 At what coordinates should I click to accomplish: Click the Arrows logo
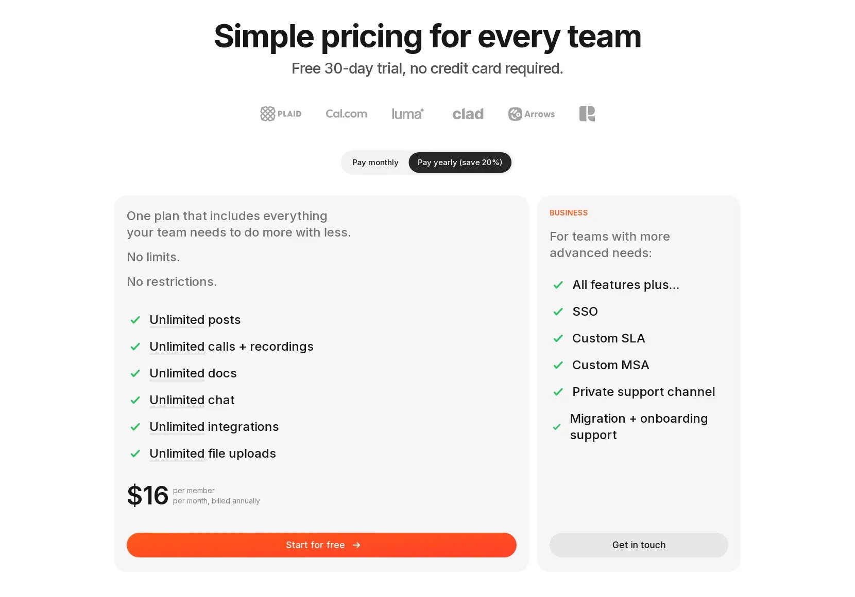[x=532, y=114]
